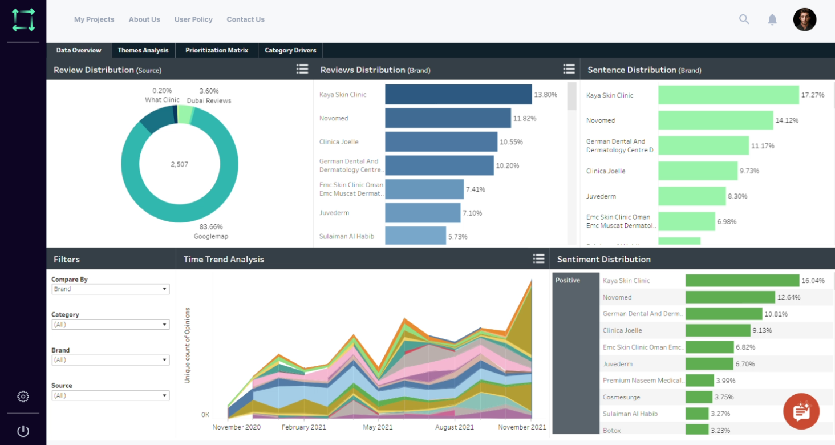Image resolution: width=835 pixels, height=445 pixels.
Task: Click the November 2020 axis label
Action: click(236, 427)
